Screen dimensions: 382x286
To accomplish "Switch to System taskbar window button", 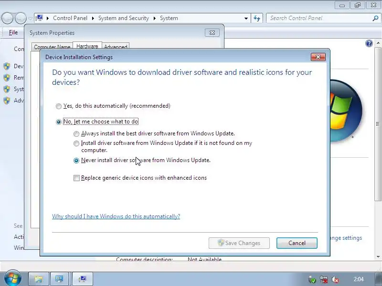I will point(82,279).
